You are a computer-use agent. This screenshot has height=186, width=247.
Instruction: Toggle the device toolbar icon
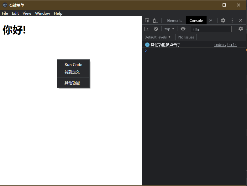click(155, 20)
